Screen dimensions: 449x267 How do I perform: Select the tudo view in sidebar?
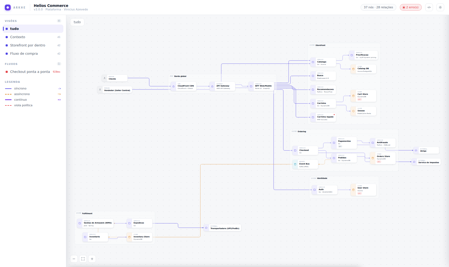(33, 29)
